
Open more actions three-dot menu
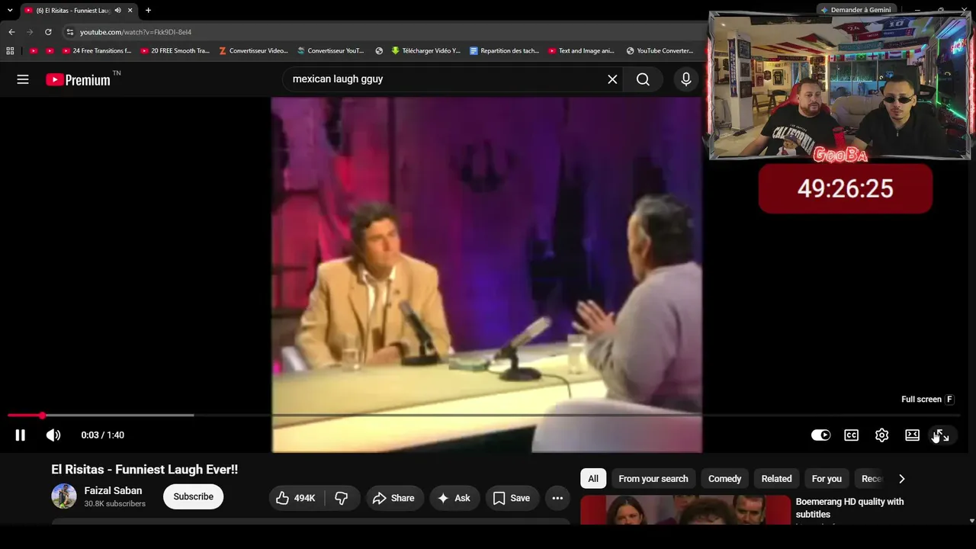pos(557,498)
